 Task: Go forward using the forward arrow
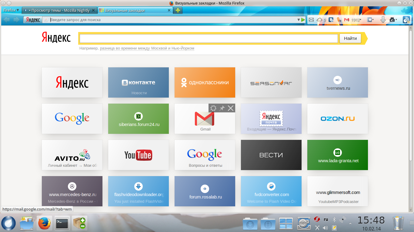[16, 20]
